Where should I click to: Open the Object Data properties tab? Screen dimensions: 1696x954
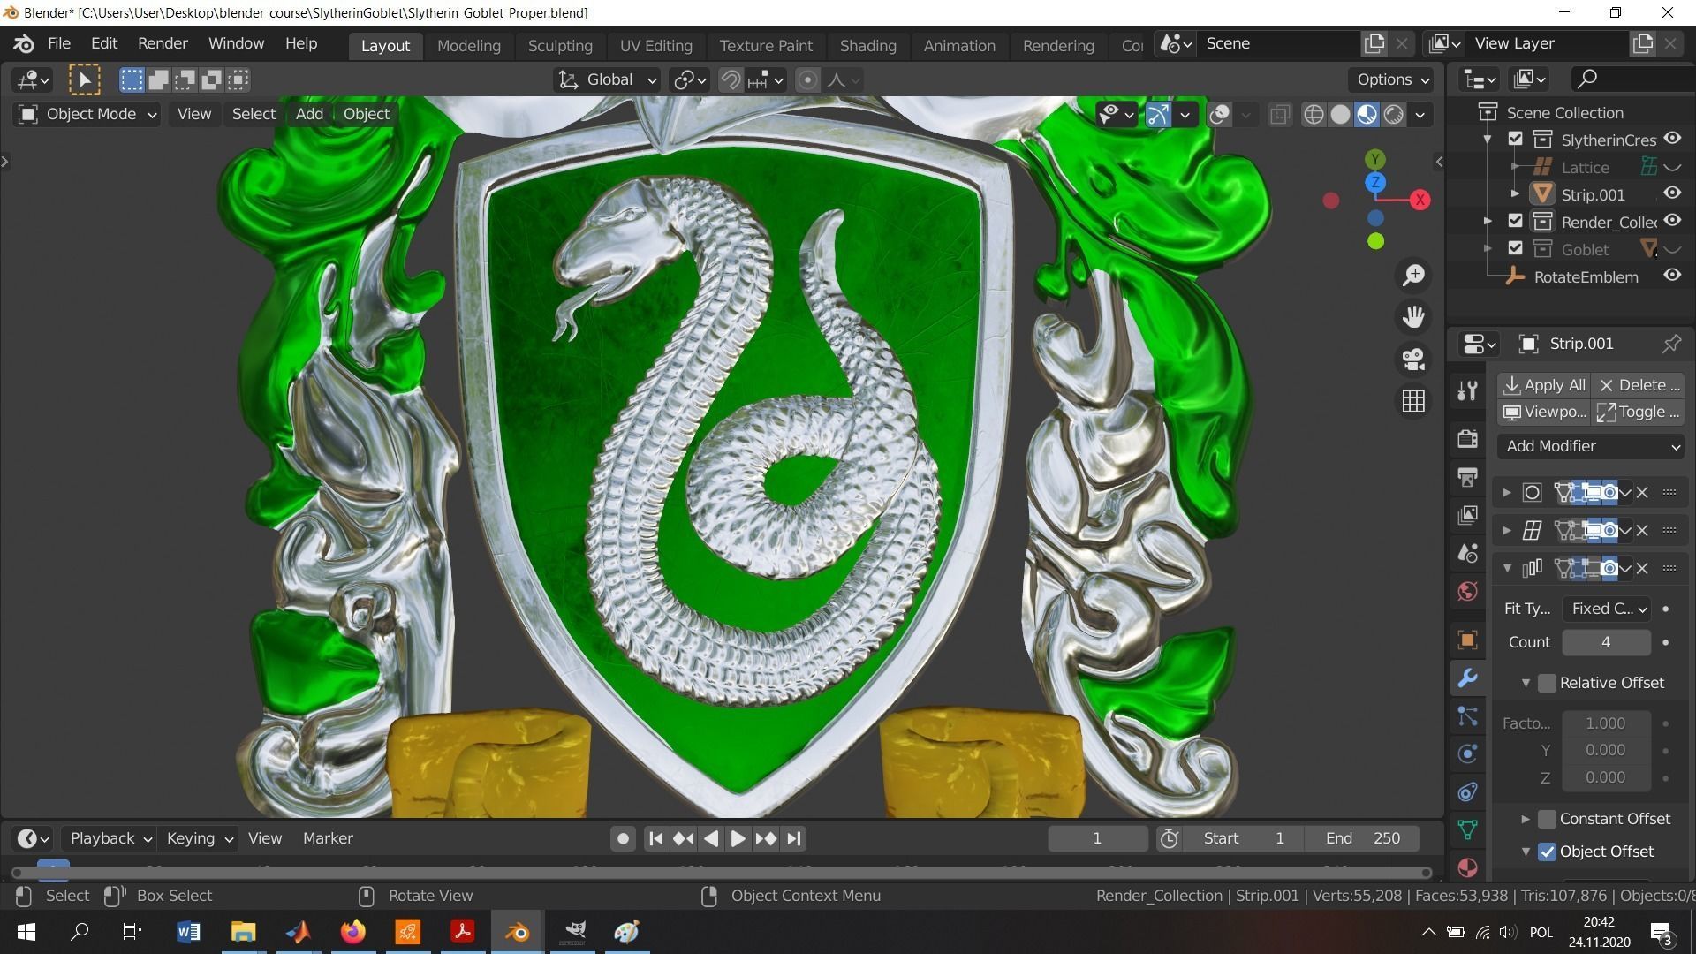click(x=1467, y=829)
